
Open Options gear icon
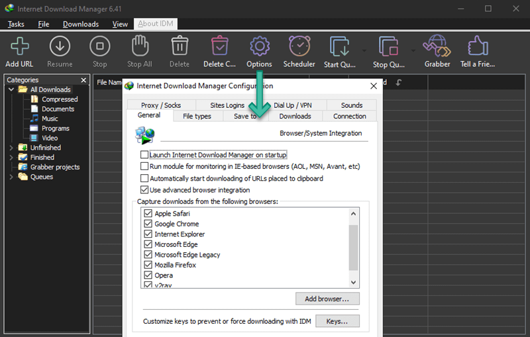tap(259, 46)
